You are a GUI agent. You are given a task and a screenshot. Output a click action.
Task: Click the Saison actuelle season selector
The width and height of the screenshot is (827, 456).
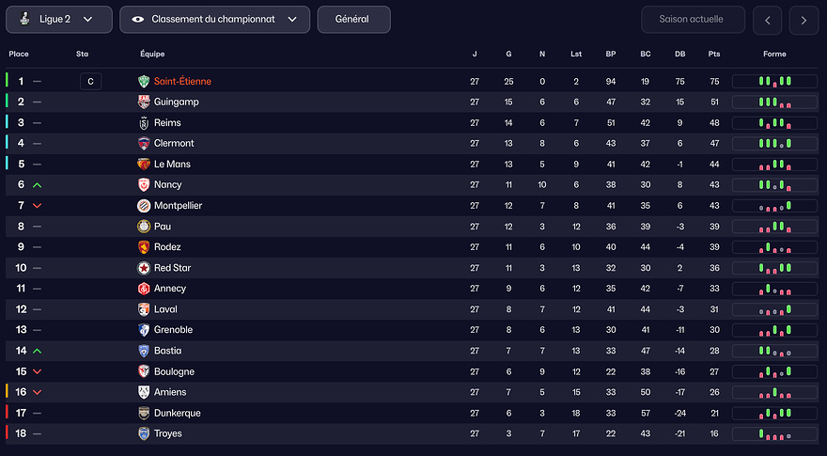click(694, 19)
